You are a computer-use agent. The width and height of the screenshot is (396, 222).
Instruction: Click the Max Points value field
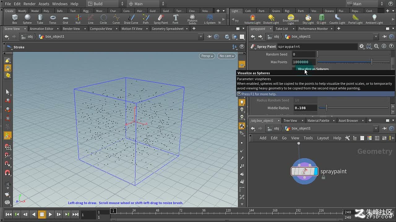[x=304, y=62]
